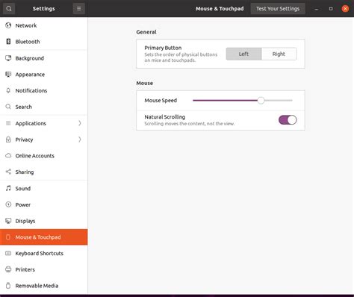Viewport: 354px width, 297px height.
Task: Click the Applications grid icon
Action: [x=8, y=123]
